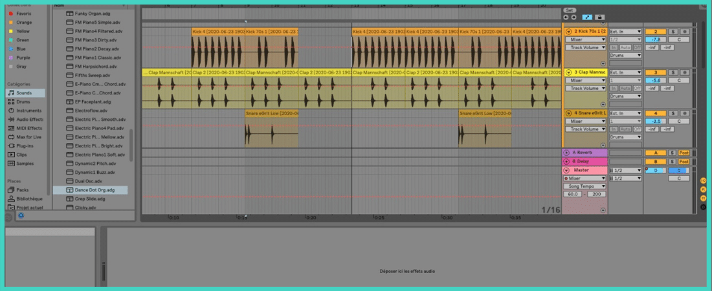Open the Samples category
Image resolution: width=712 pixels, height=291 pixels.
coord(25,164)
